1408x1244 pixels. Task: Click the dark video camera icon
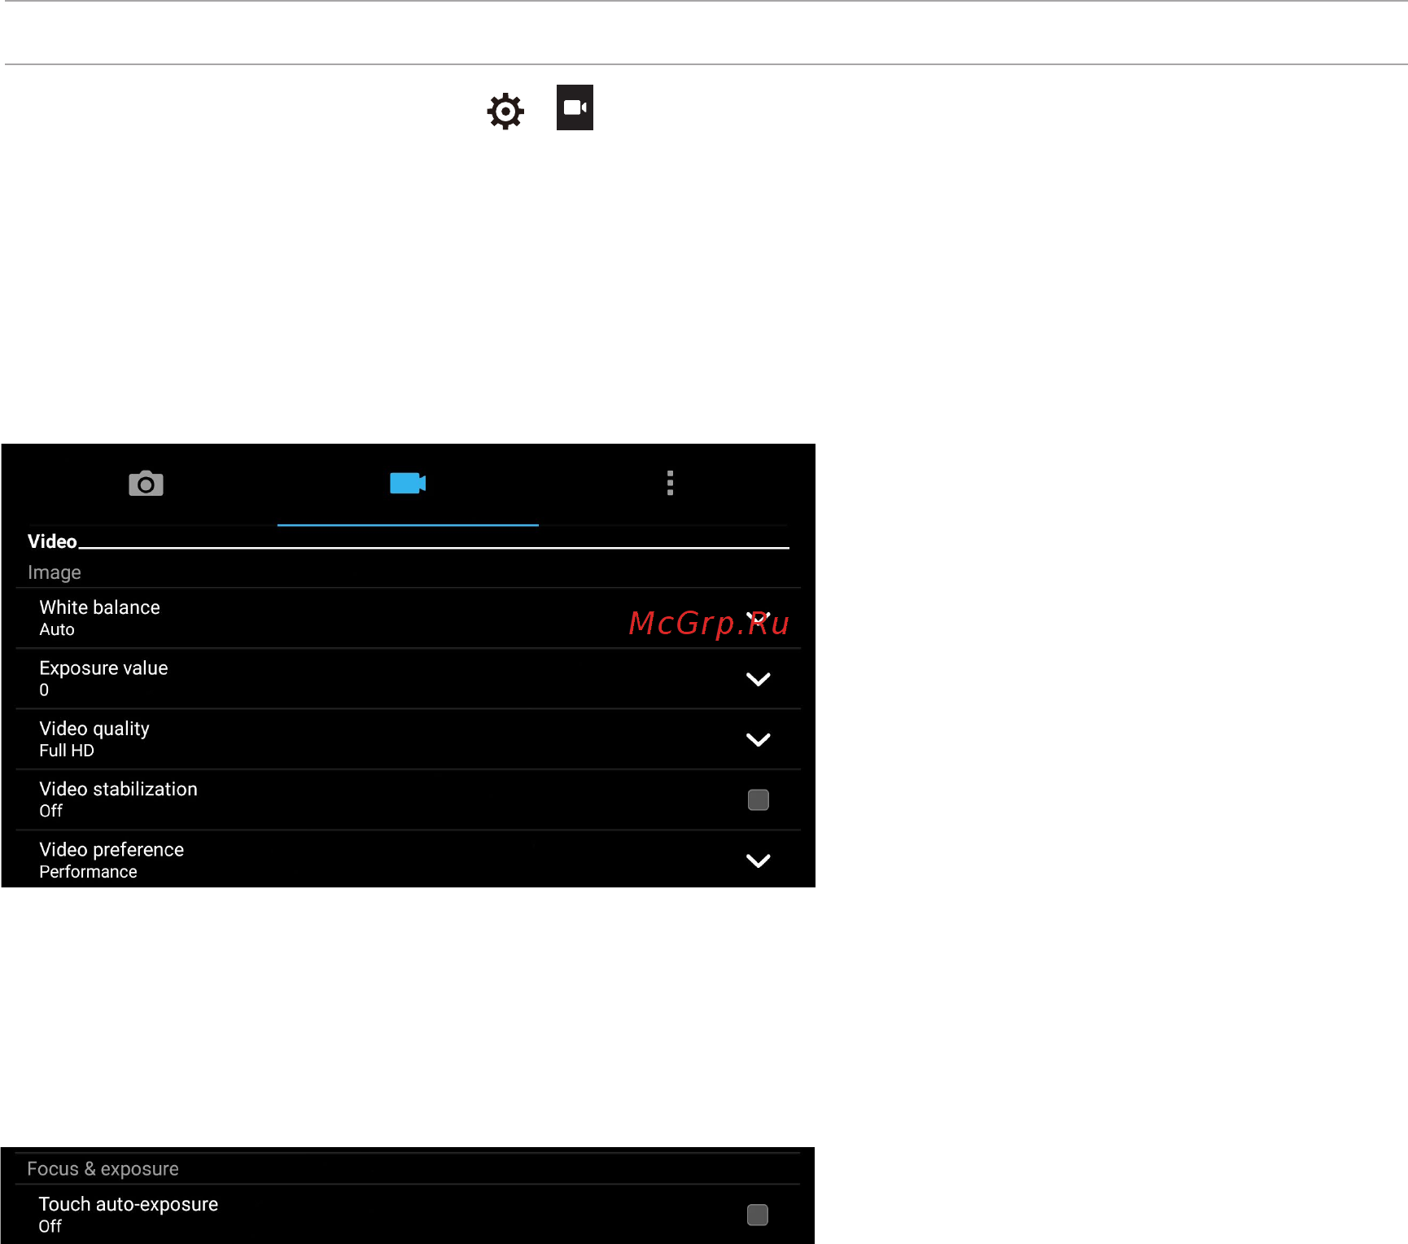(x=575, y=107)
